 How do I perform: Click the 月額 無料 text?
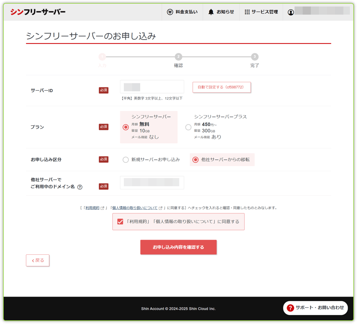tap(140, 124)
